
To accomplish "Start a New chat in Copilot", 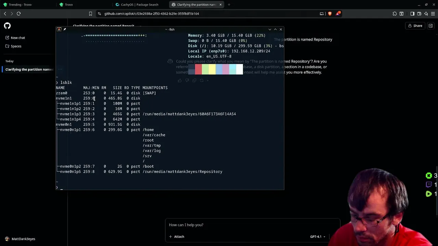I will (x=15, y=38).
